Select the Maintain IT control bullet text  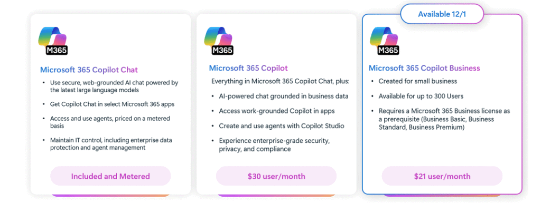point(111,143)
